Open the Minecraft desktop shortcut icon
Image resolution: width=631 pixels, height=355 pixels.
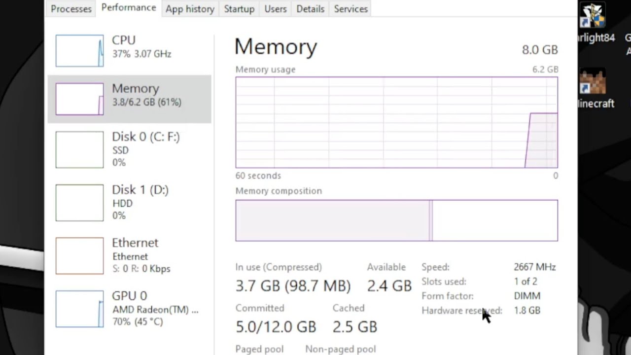pyautogui.click(x=592, y=82)
